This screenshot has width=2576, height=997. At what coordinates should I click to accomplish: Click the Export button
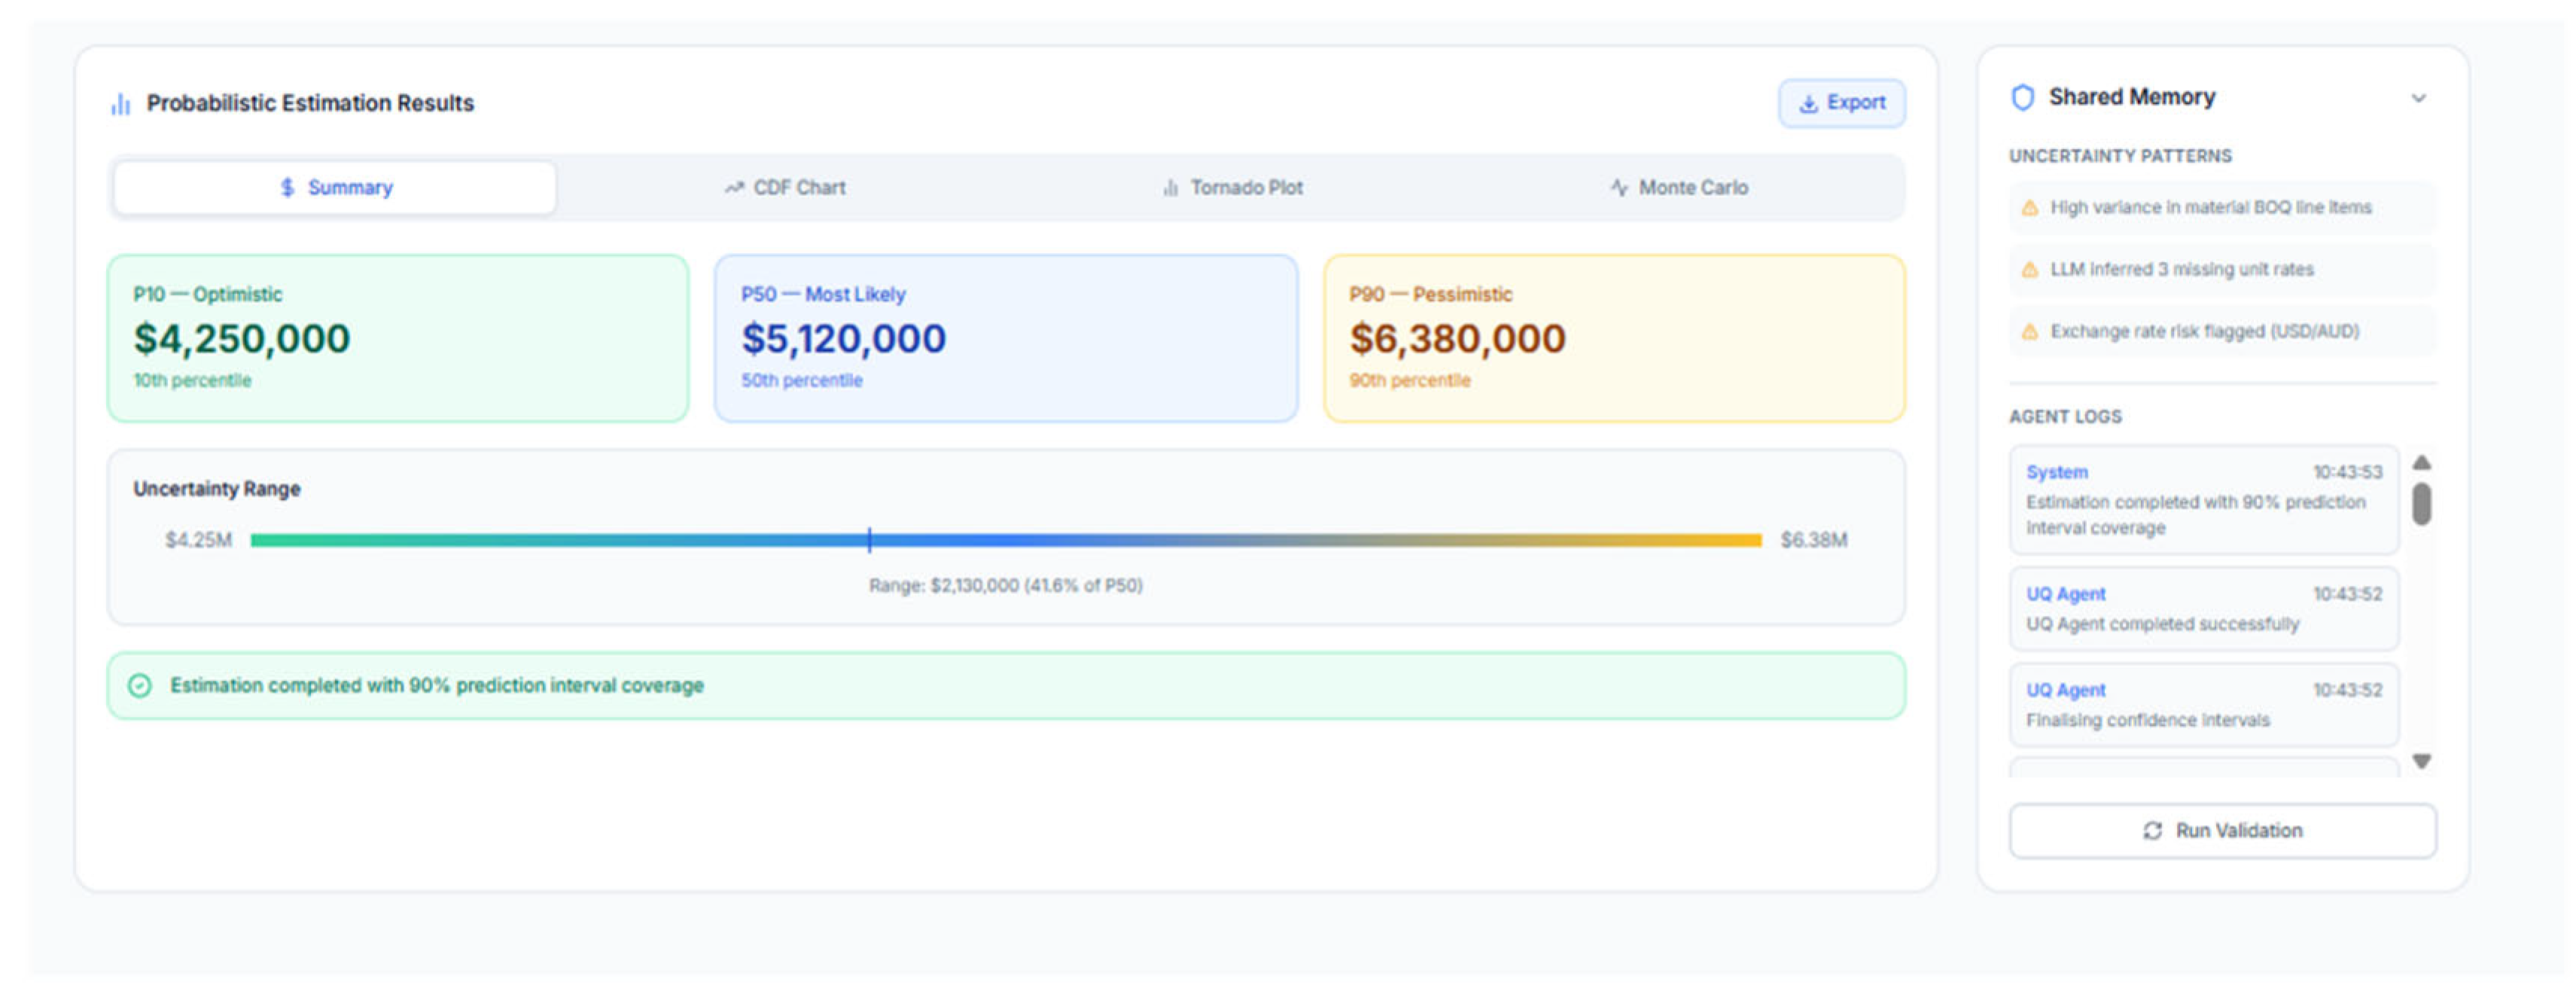point(1841,103)
